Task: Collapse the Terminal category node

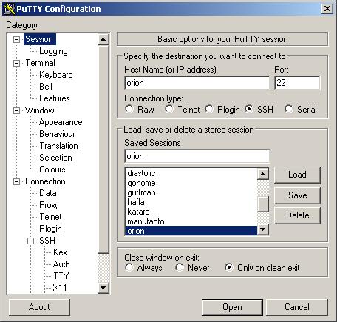Action: (x=16, y=63)
